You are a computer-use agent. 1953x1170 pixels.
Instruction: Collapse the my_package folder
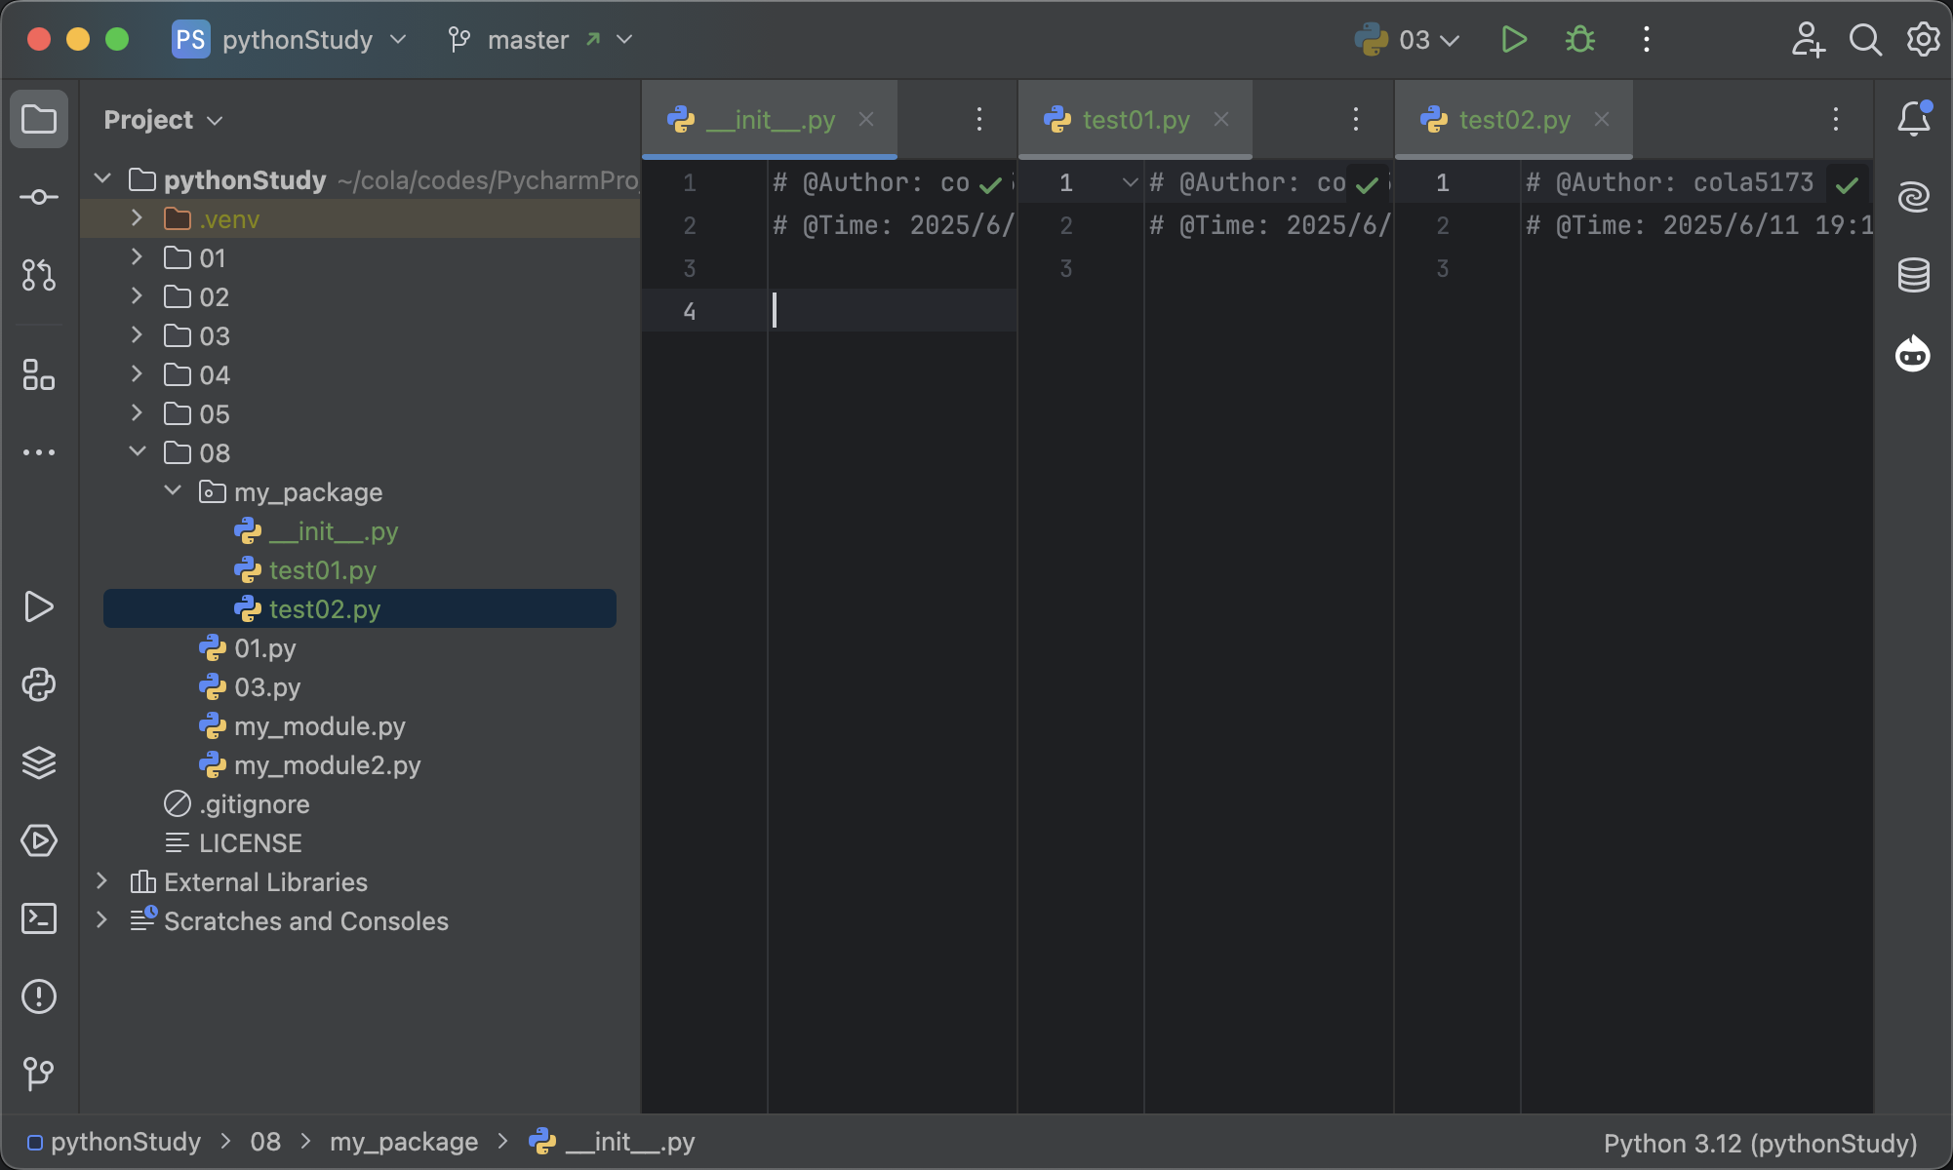point(173,490)
